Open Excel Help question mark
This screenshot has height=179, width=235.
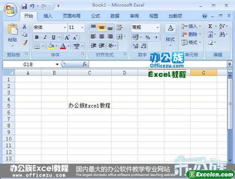point(204,16)
